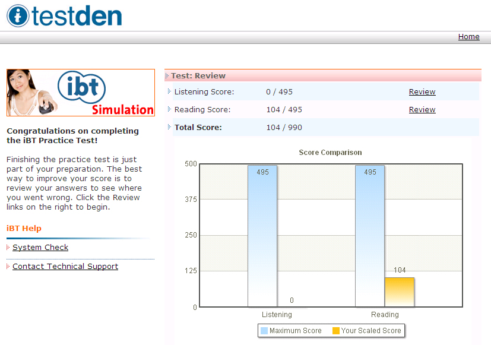Review the Reading Score answers

tap(422, 110)
